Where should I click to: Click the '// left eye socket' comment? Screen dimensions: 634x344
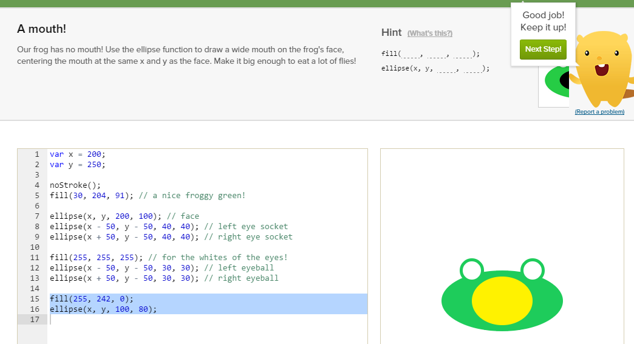(x=246, y=227)
